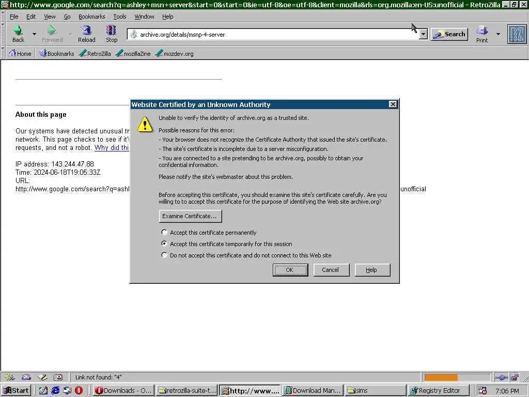
Task: Click Help in the certificate dialog
Action: [x=372, y=270]
